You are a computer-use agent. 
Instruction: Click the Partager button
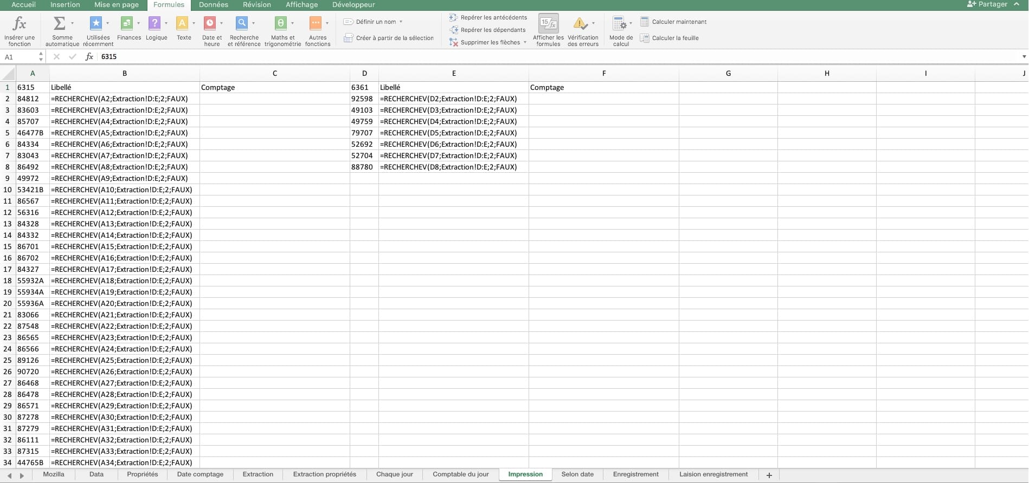[x=987, y=4]
